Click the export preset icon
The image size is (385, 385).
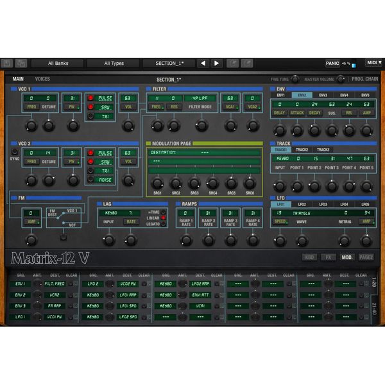247,64
